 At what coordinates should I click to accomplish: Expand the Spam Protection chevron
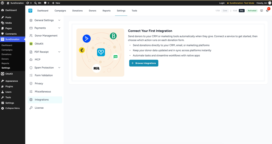pos(59,68)
